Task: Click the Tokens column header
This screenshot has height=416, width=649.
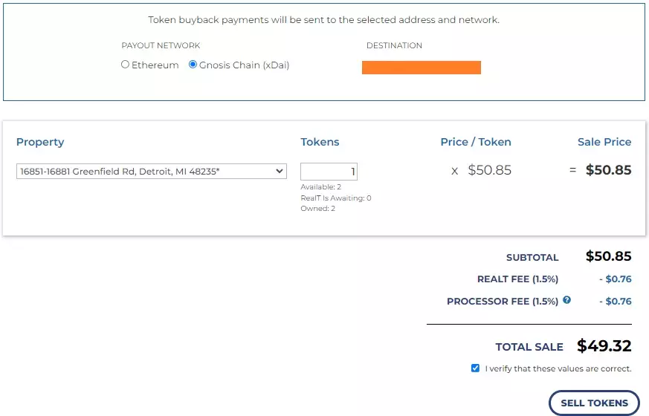Action: pos(320,142)
